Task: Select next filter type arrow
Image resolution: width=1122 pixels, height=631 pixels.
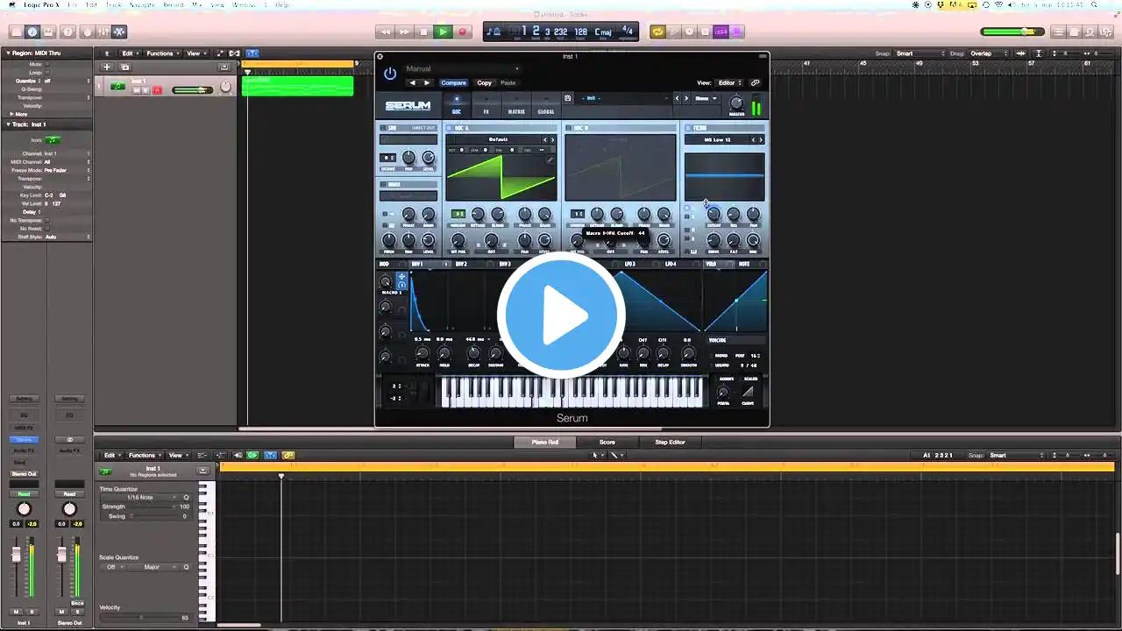Action: (x=760, y=139)
